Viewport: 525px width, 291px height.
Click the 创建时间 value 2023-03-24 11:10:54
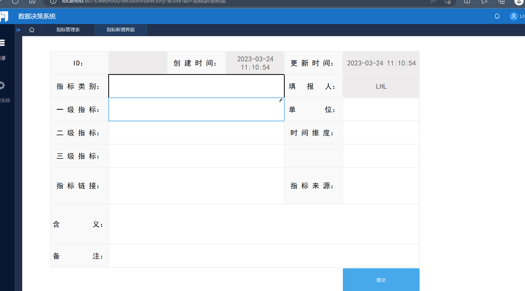tap(255, 63)
